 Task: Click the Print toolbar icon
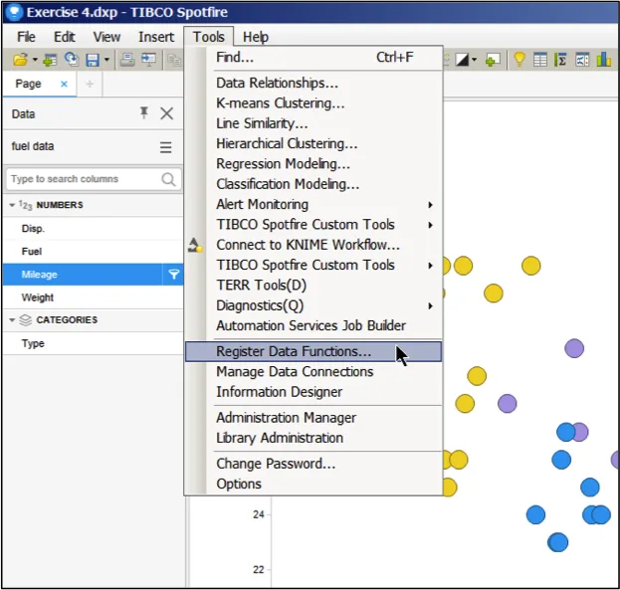tap(127, 60)
